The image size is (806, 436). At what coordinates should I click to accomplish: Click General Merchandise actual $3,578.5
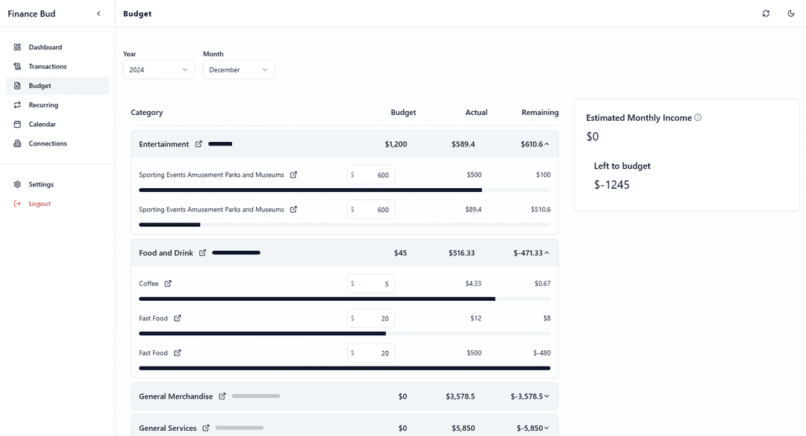(460, 396)
